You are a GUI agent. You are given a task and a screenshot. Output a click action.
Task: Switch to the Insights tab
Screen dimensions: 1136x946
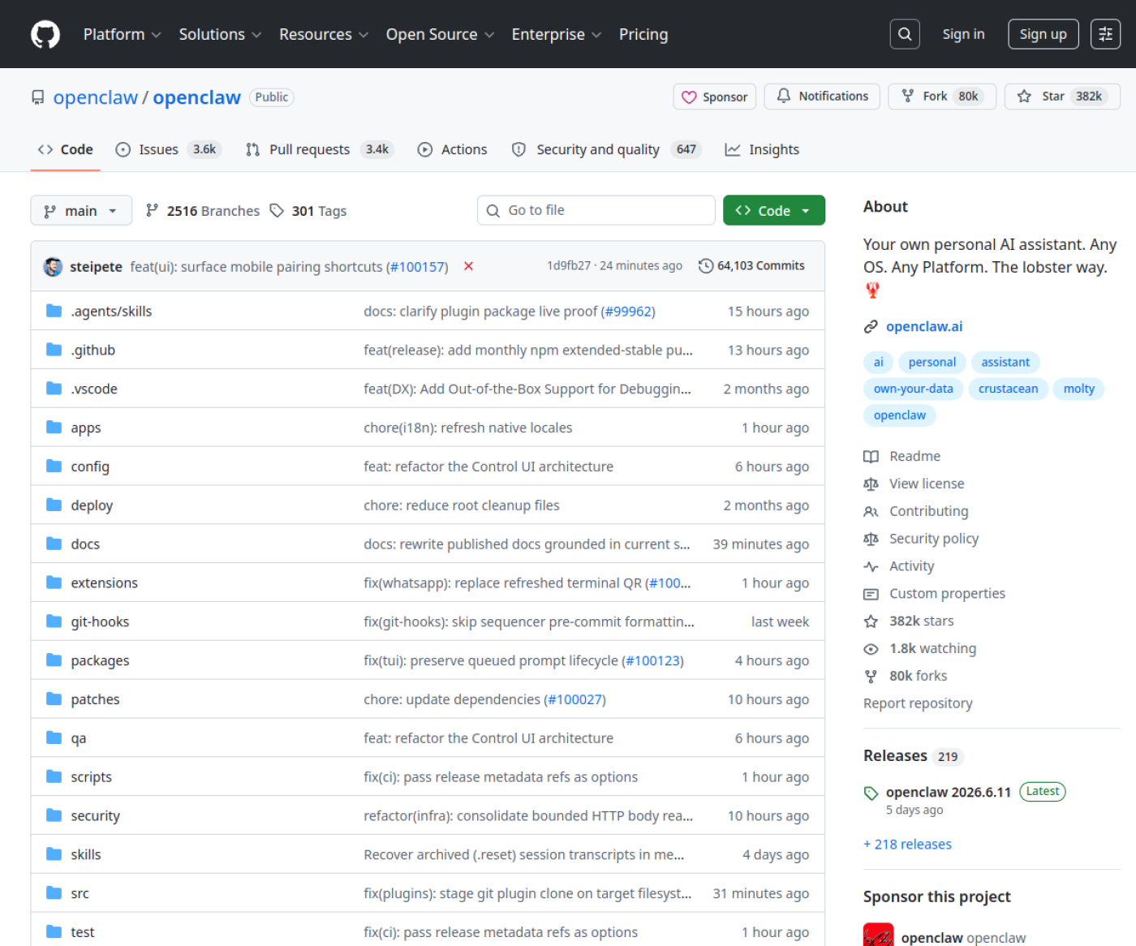762,149
